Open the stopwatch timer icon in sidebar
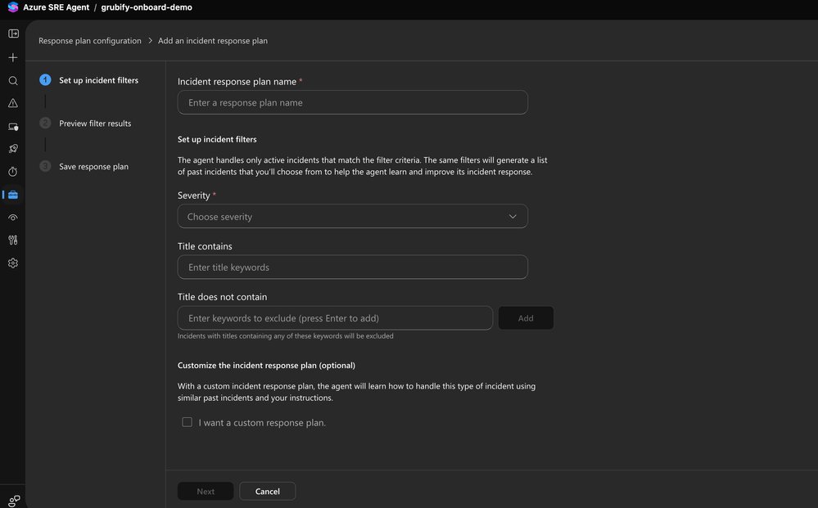This screenshot has height=508, width=818. 12,172
